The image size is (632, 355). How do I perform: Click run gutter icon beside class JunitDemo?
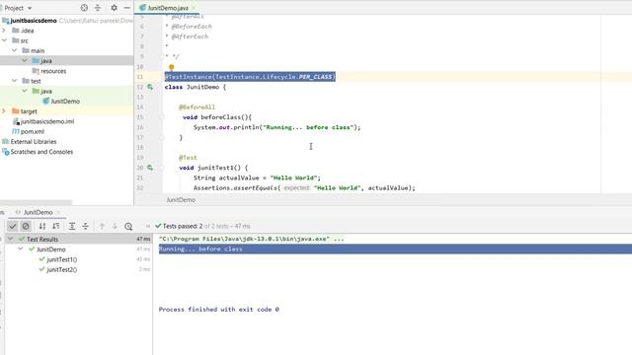tap(150, 87)
